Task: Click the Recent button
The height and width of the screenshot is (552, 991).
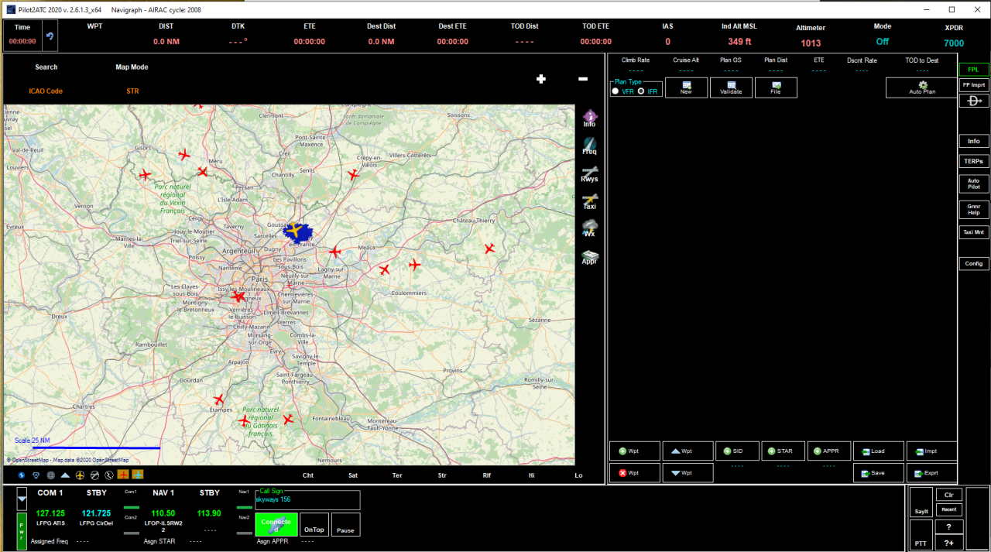Action: pos(949,509)
